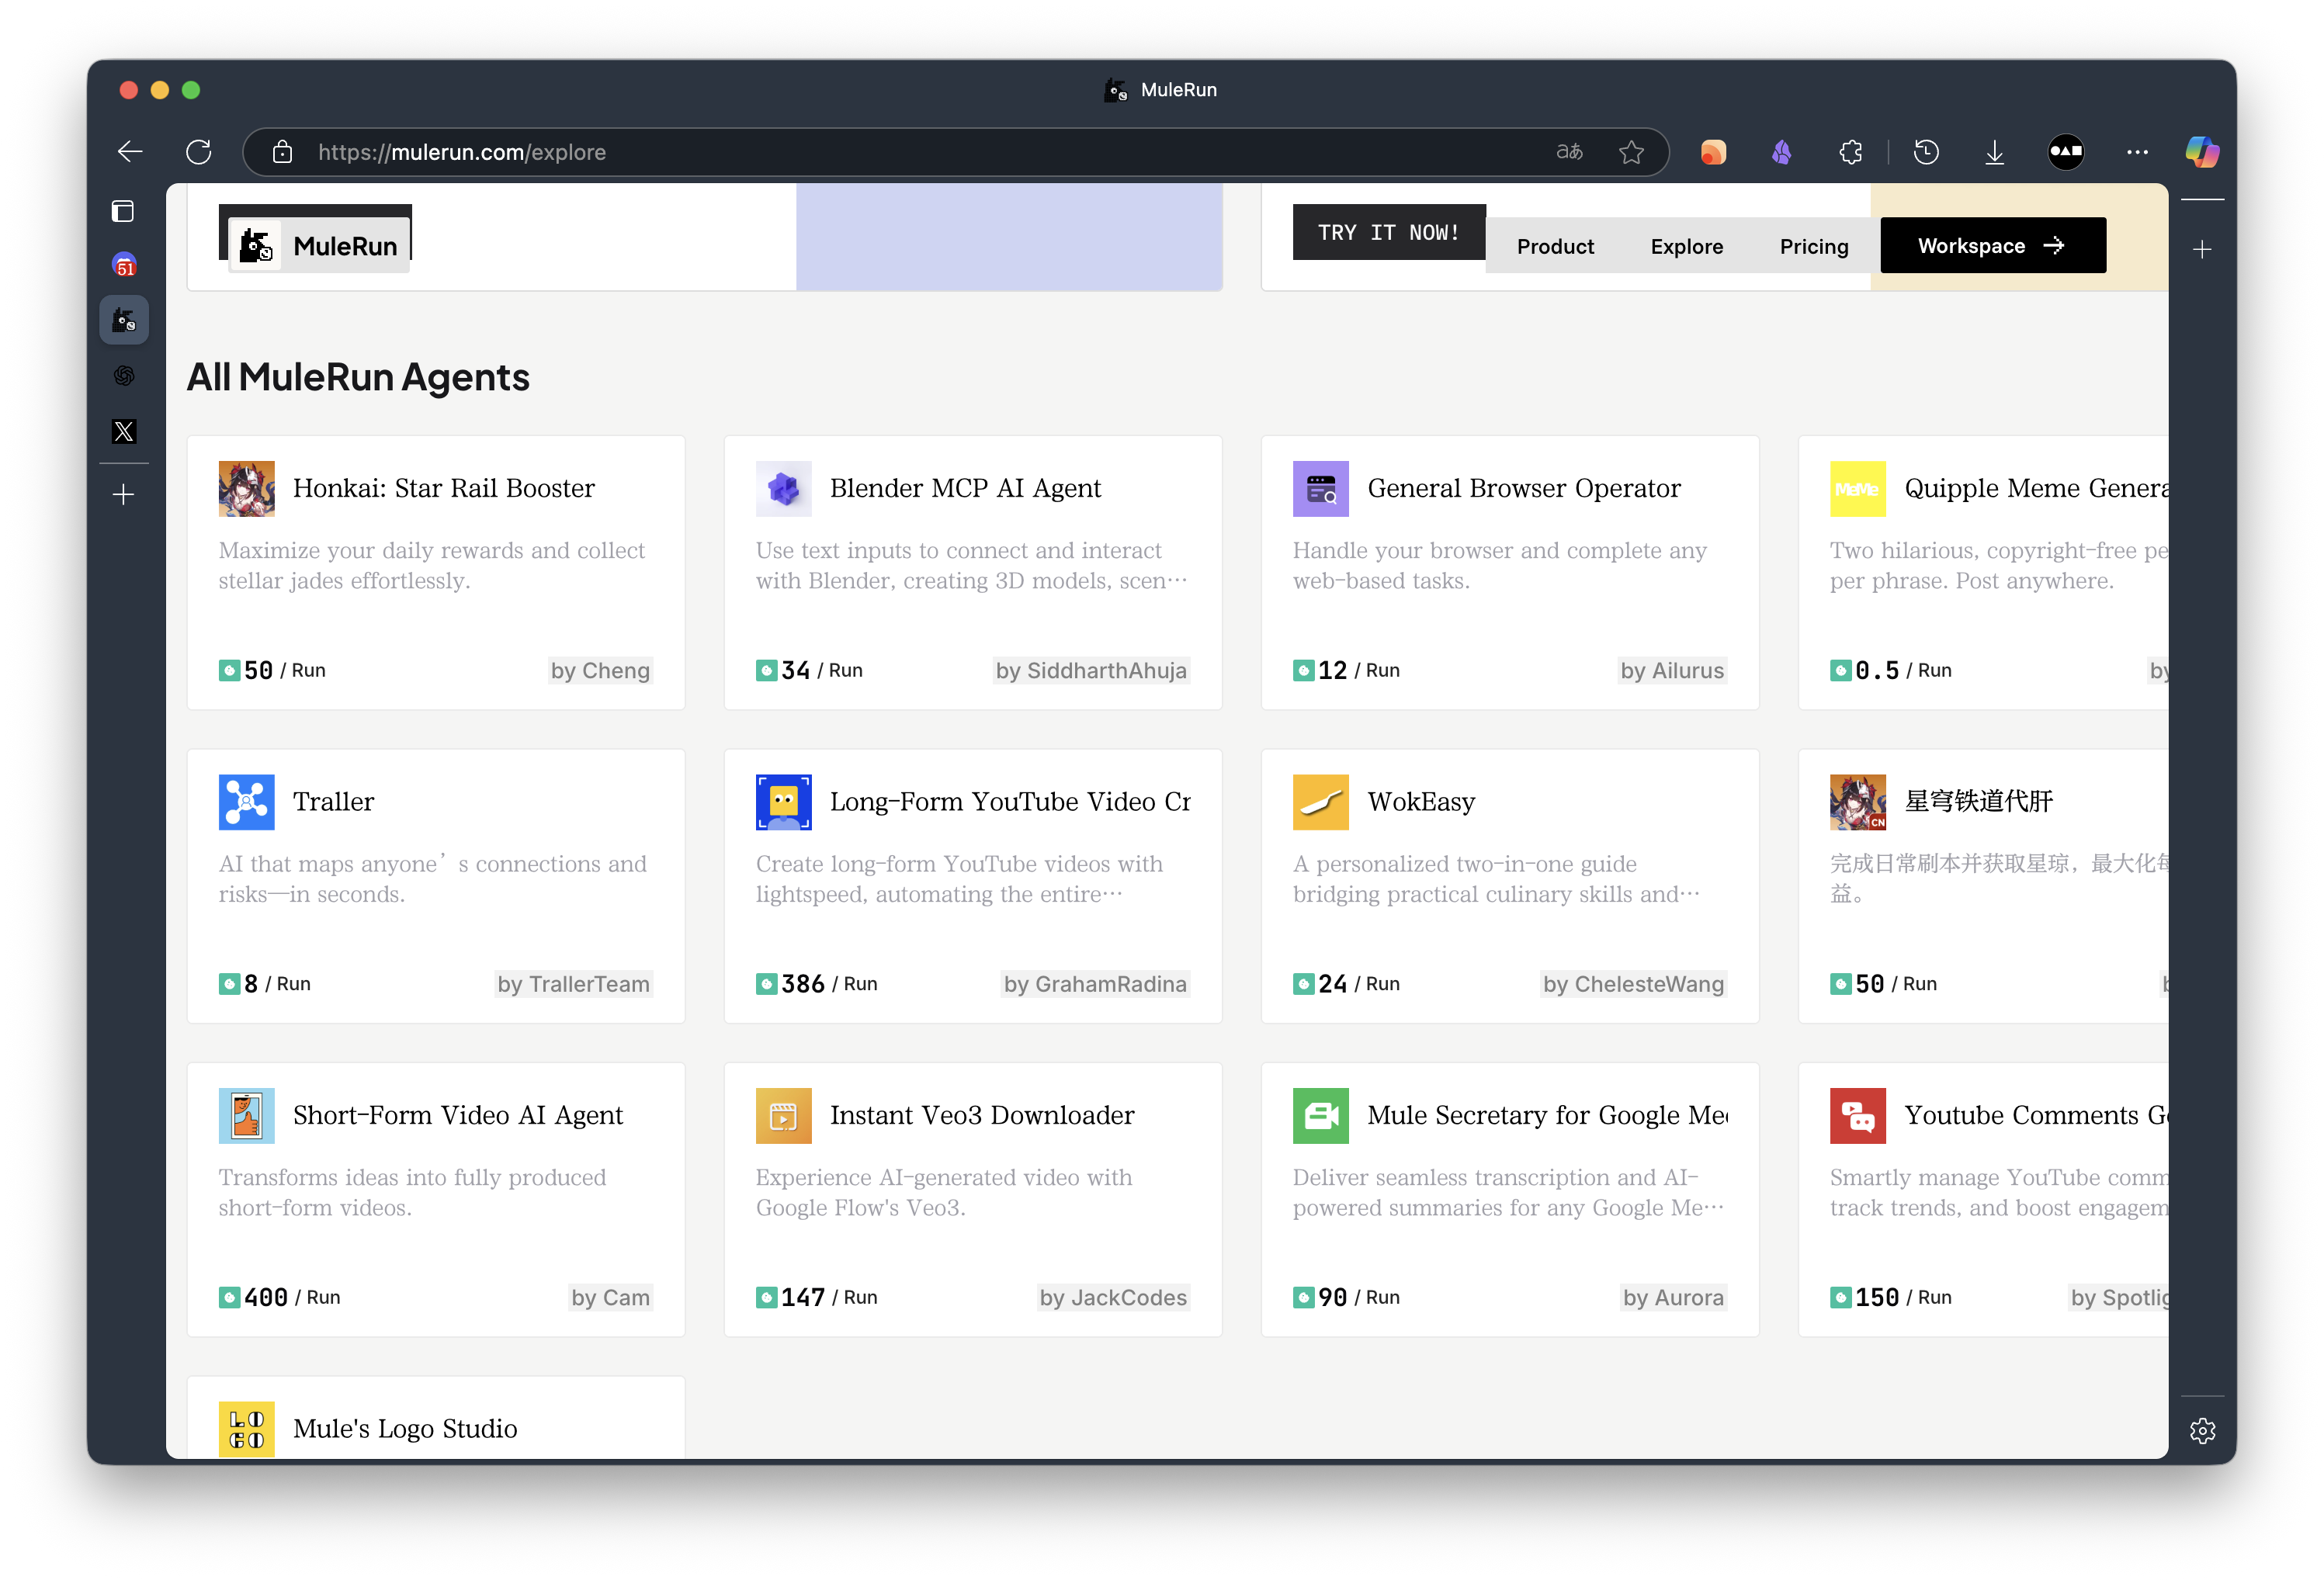Open the translate icon in address bar
Viewport: 2324px width, 1580px height.
point(1569,152)
